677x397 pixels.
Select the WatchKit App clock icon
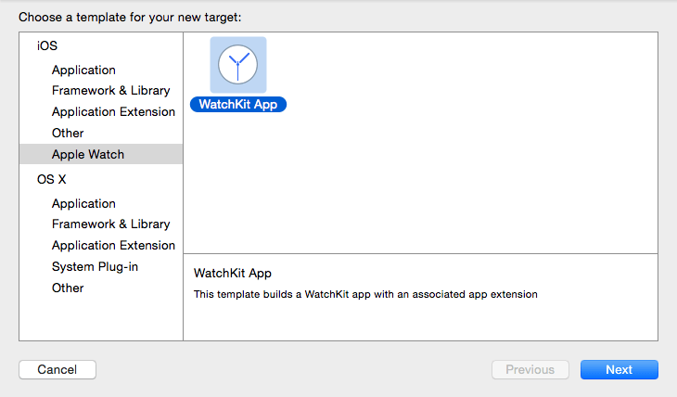[x=238, y=65]
